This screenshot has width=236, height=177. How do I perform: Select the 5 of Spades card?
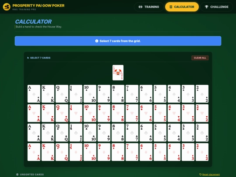(160, 94)
